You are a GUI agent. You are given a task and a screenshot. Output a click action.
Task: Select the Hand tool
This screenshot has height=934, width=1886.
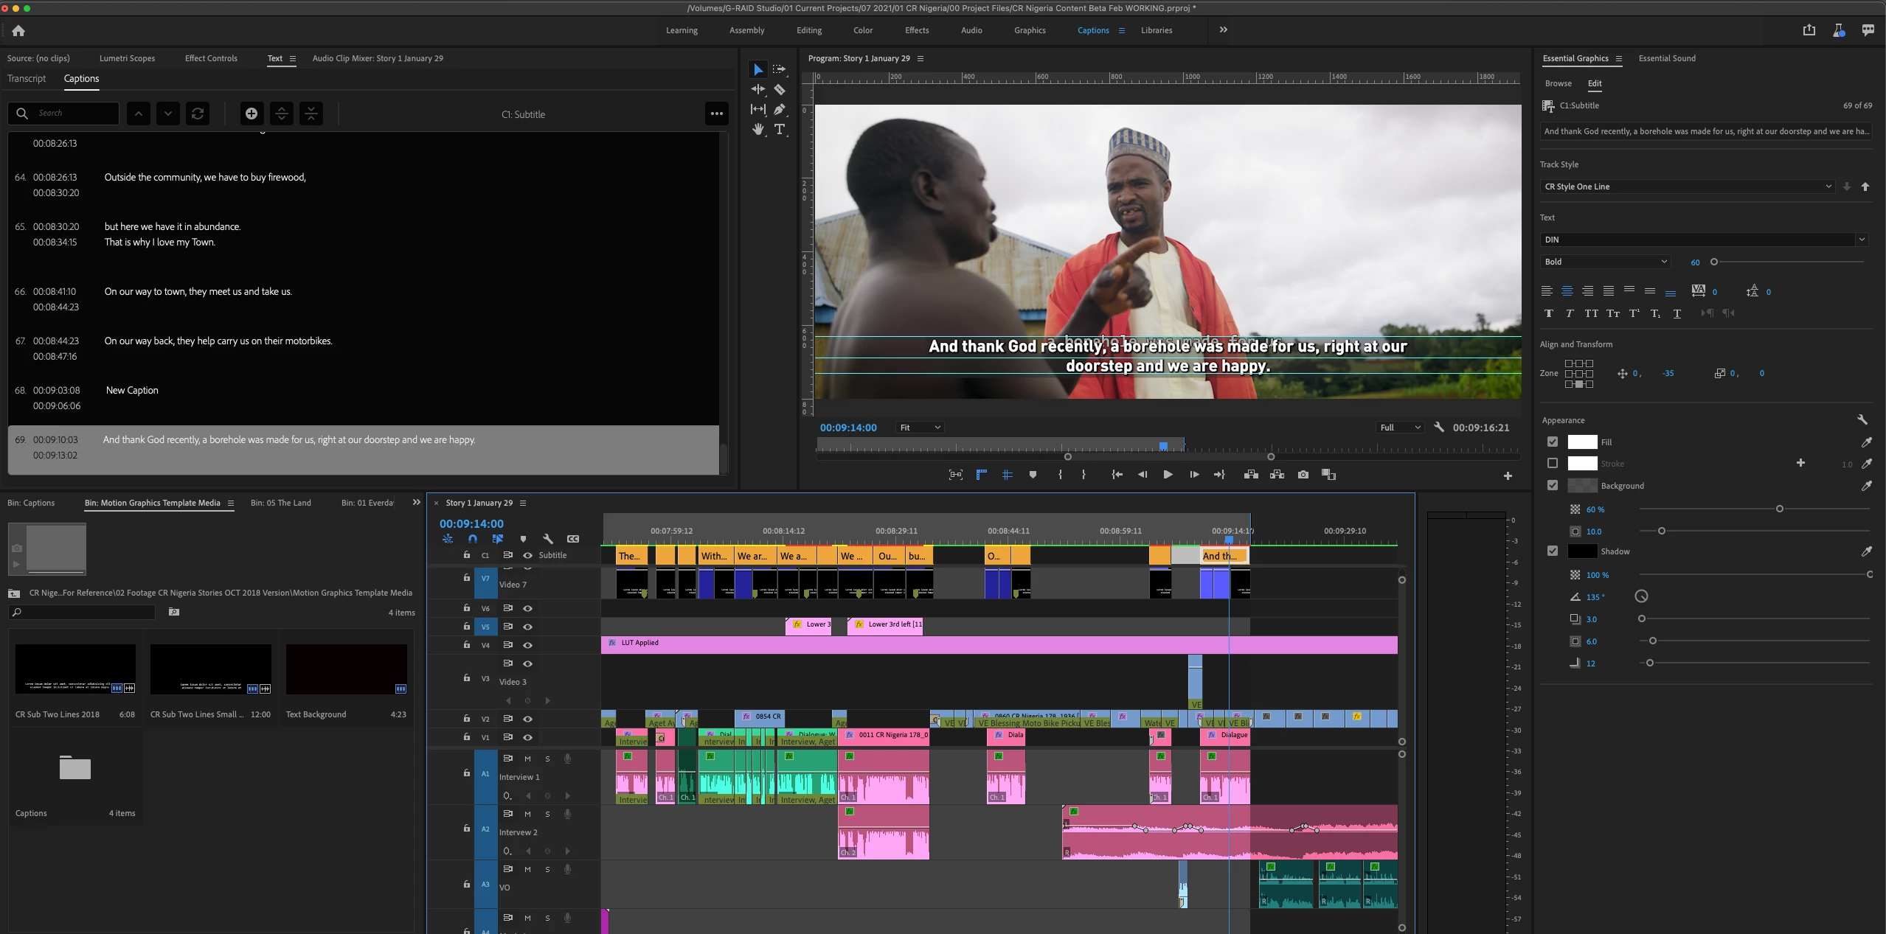click(758, 130)
